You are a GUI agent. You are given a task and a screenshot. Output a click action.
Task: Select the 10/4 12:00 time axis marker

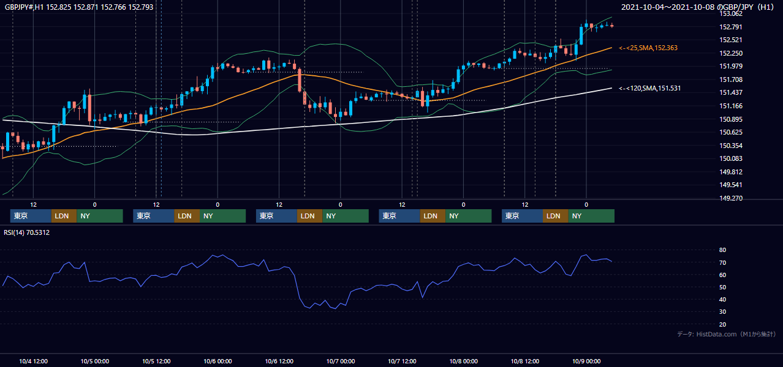34,361
